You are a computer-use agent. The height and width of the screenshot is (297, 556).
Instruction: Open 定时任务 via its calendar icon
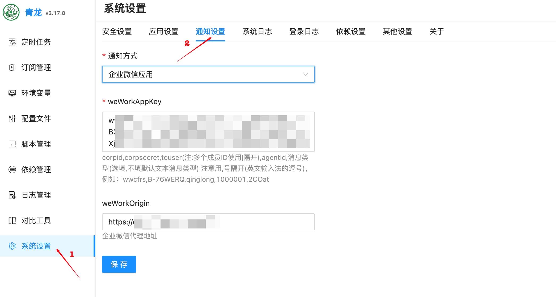(12, 42)
